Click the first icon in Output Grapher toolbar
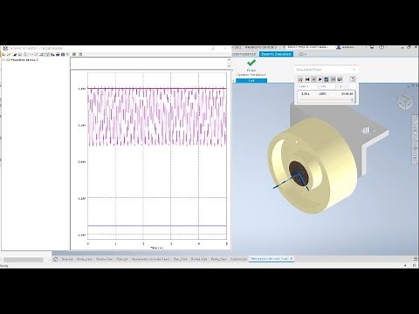The height and width of the screenshot is (314, 419). 3,54
